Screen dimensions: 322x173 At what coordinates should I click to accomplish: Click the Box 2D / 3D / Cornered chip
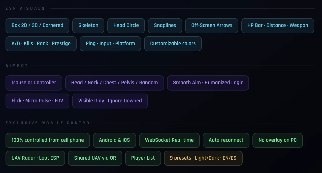[37, 25]
